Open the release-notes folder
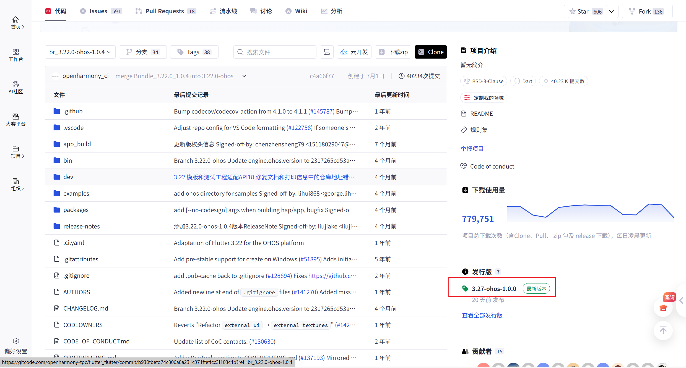 point(81,226)
